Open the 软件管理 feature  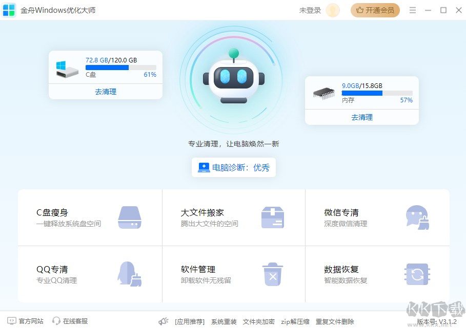[x=234, y=274]
